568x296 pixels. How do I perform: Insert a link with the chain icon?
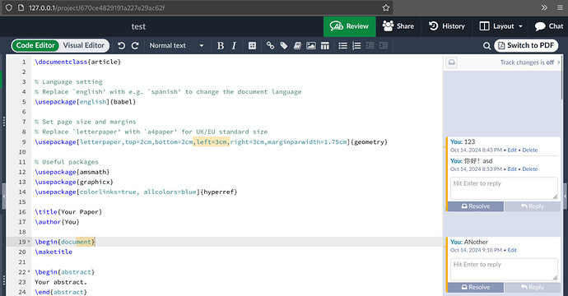pos(270,45)
